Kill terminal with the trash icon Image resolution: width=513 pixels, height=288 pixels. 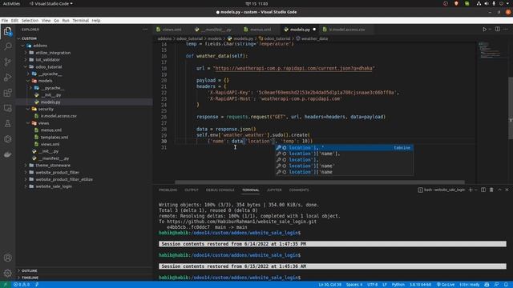click(491, 190)
